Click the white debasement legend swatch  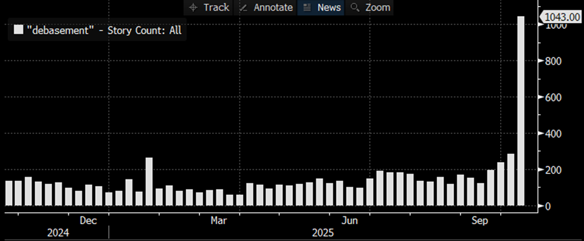click(19, 30)
